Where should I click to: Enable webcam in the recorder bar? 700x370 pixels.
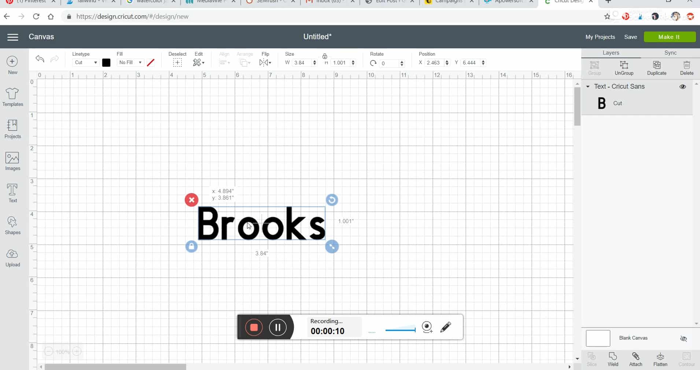(427, 327)
